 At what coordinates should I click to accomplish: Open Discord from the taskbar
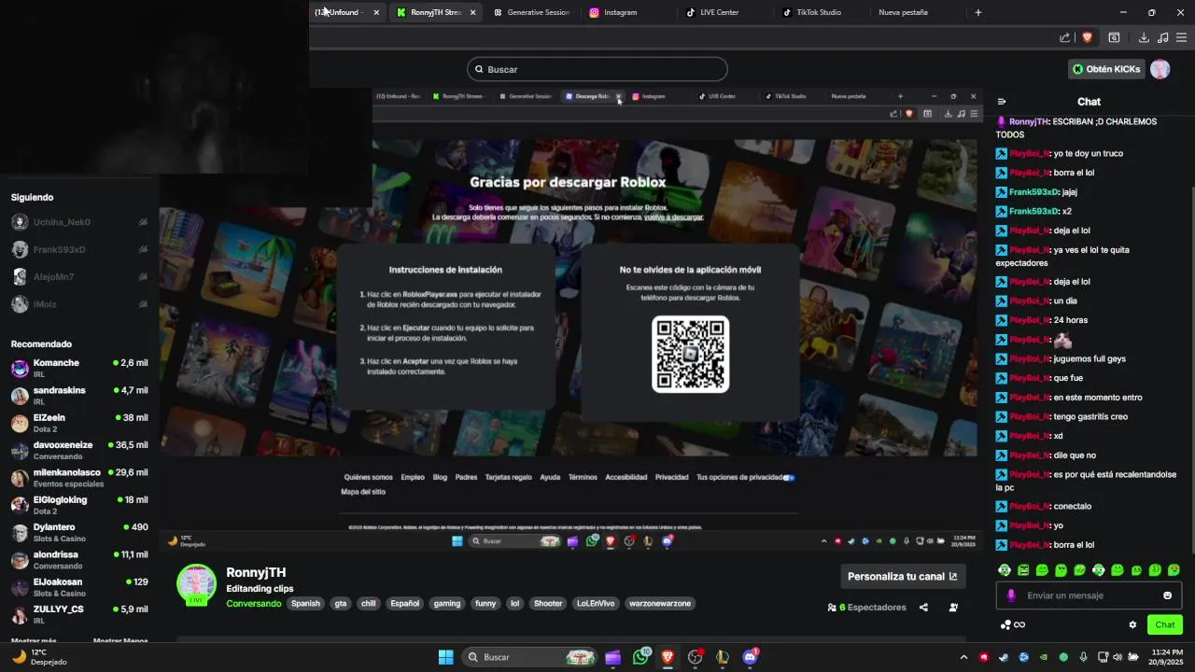tap(750, 657)
